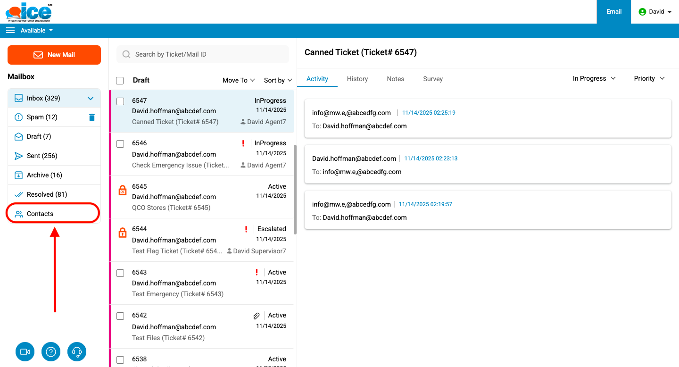
Task: Click the New Mail button
Action: 54,55
